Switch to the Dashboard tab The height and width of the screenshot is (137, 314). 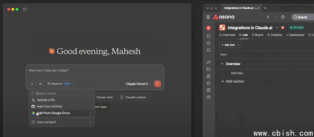coord(295,35)
